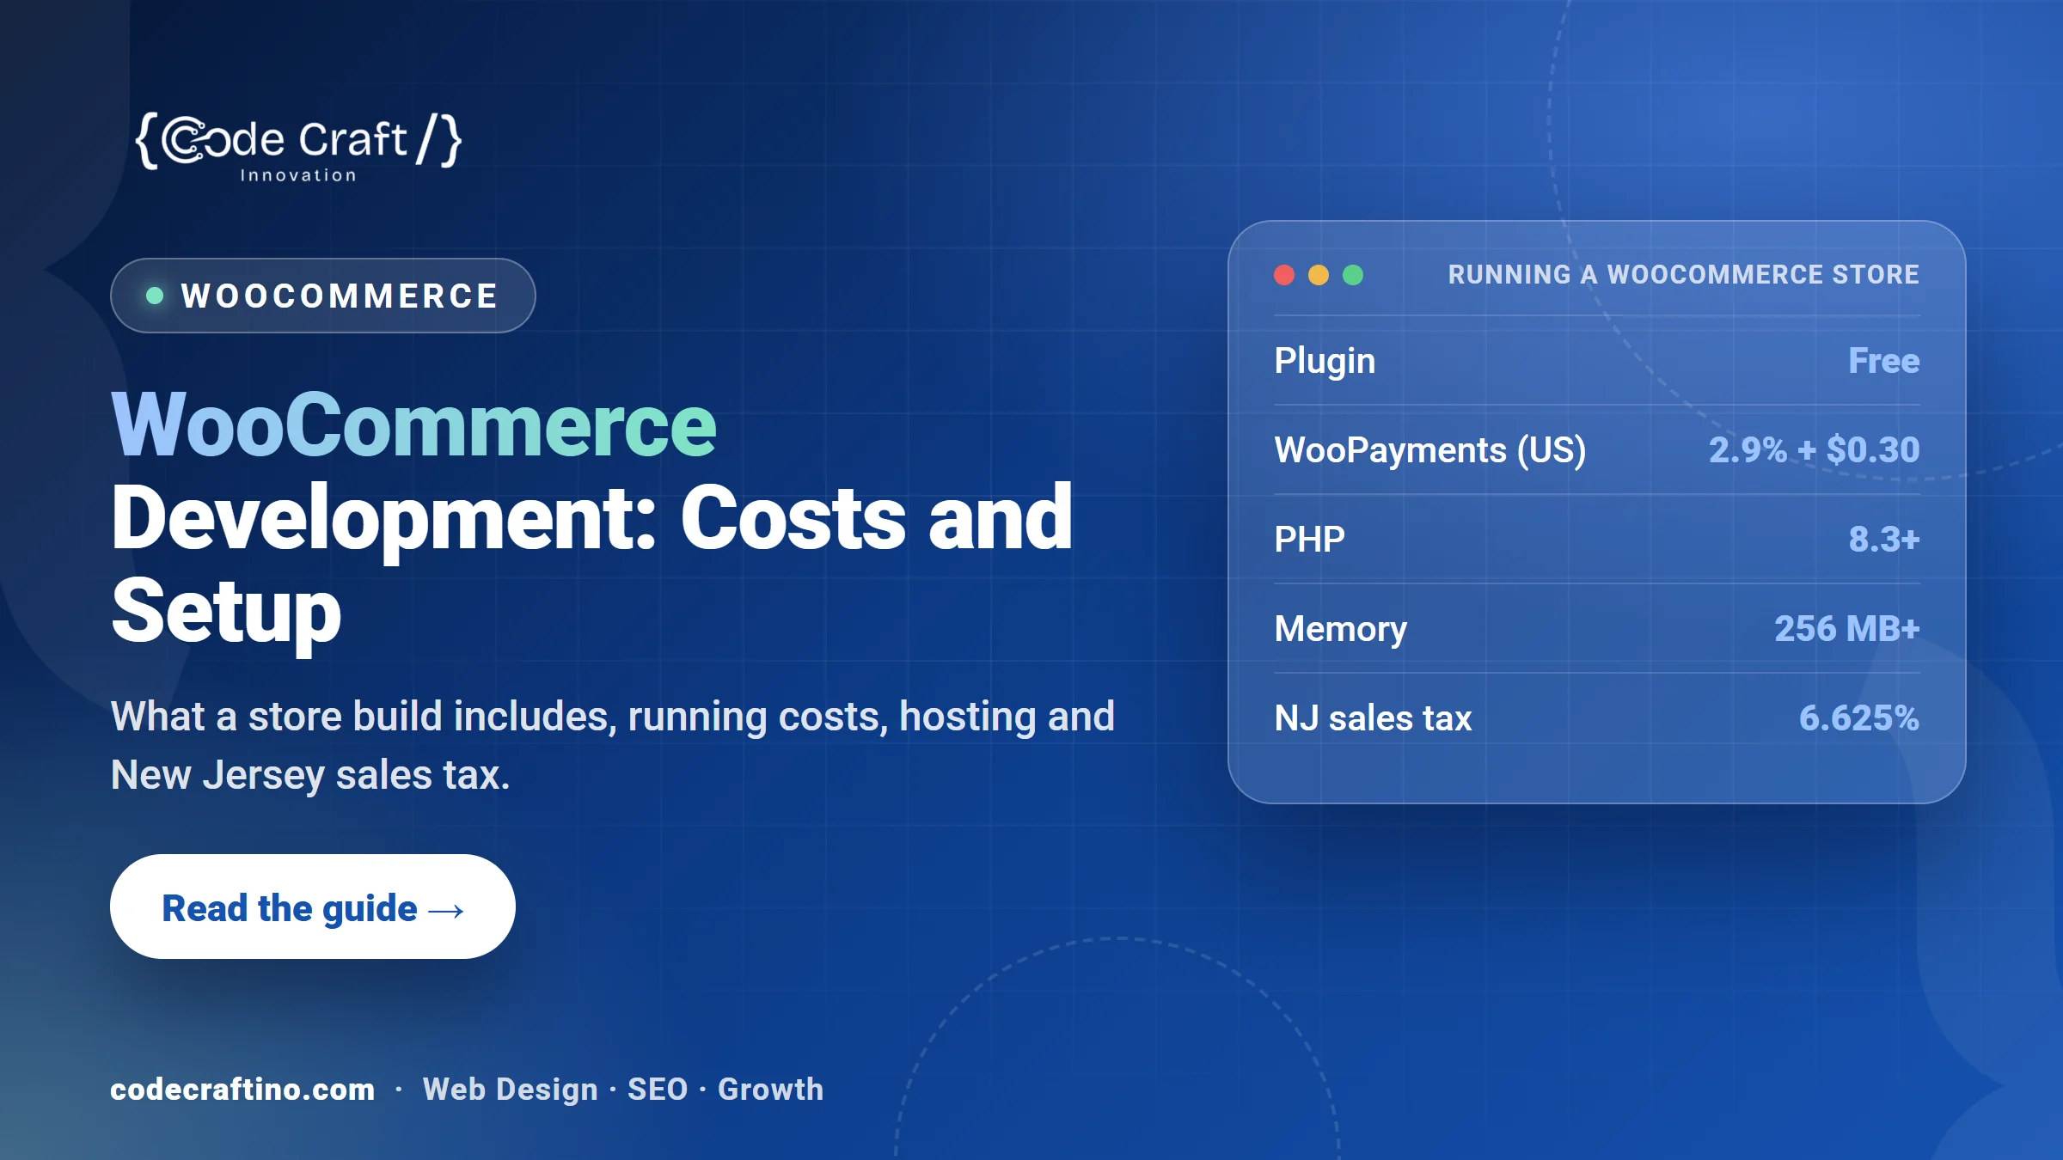
Task: Click the 'Plugin' row label
Action: (1325, 361)
